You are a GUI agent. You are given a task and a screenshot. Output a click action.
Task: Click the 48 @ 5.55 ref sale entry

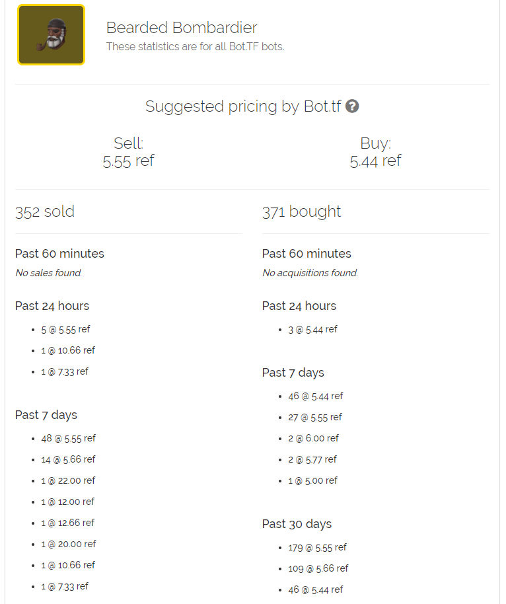pos(68,438)
